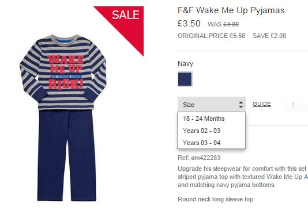The height and width of the screenshot is (210, 308).
Task: Open the Size dropdown box
Action: [x=212, y=104]
